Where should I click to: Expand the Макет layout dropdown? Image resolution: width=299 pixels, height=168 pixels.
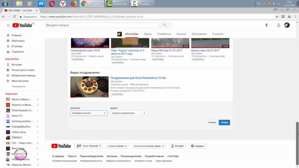point(128,113)
